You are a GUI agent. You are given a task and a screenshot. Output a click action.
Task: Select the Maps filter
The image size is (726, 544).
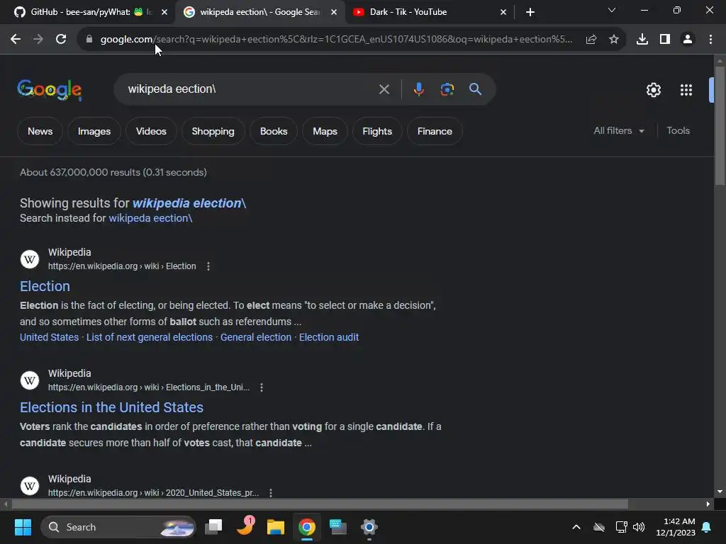pos(325,131)
